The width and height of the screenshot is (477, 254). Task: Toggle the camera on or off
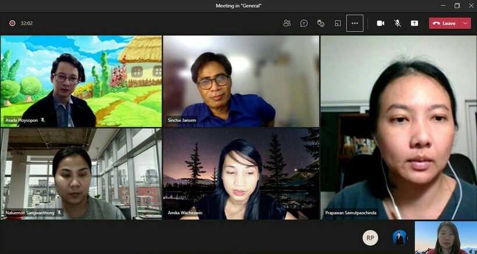(x=380, y=23)
